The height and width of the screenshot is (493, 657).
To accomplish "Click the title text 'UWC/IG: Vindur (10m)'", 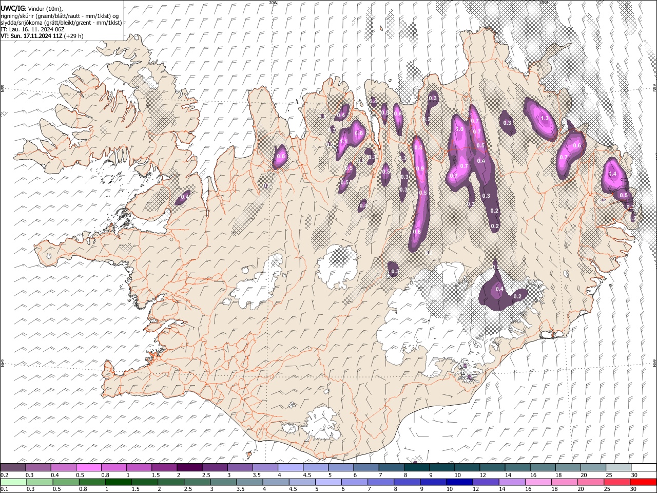I will click(32, 9).
